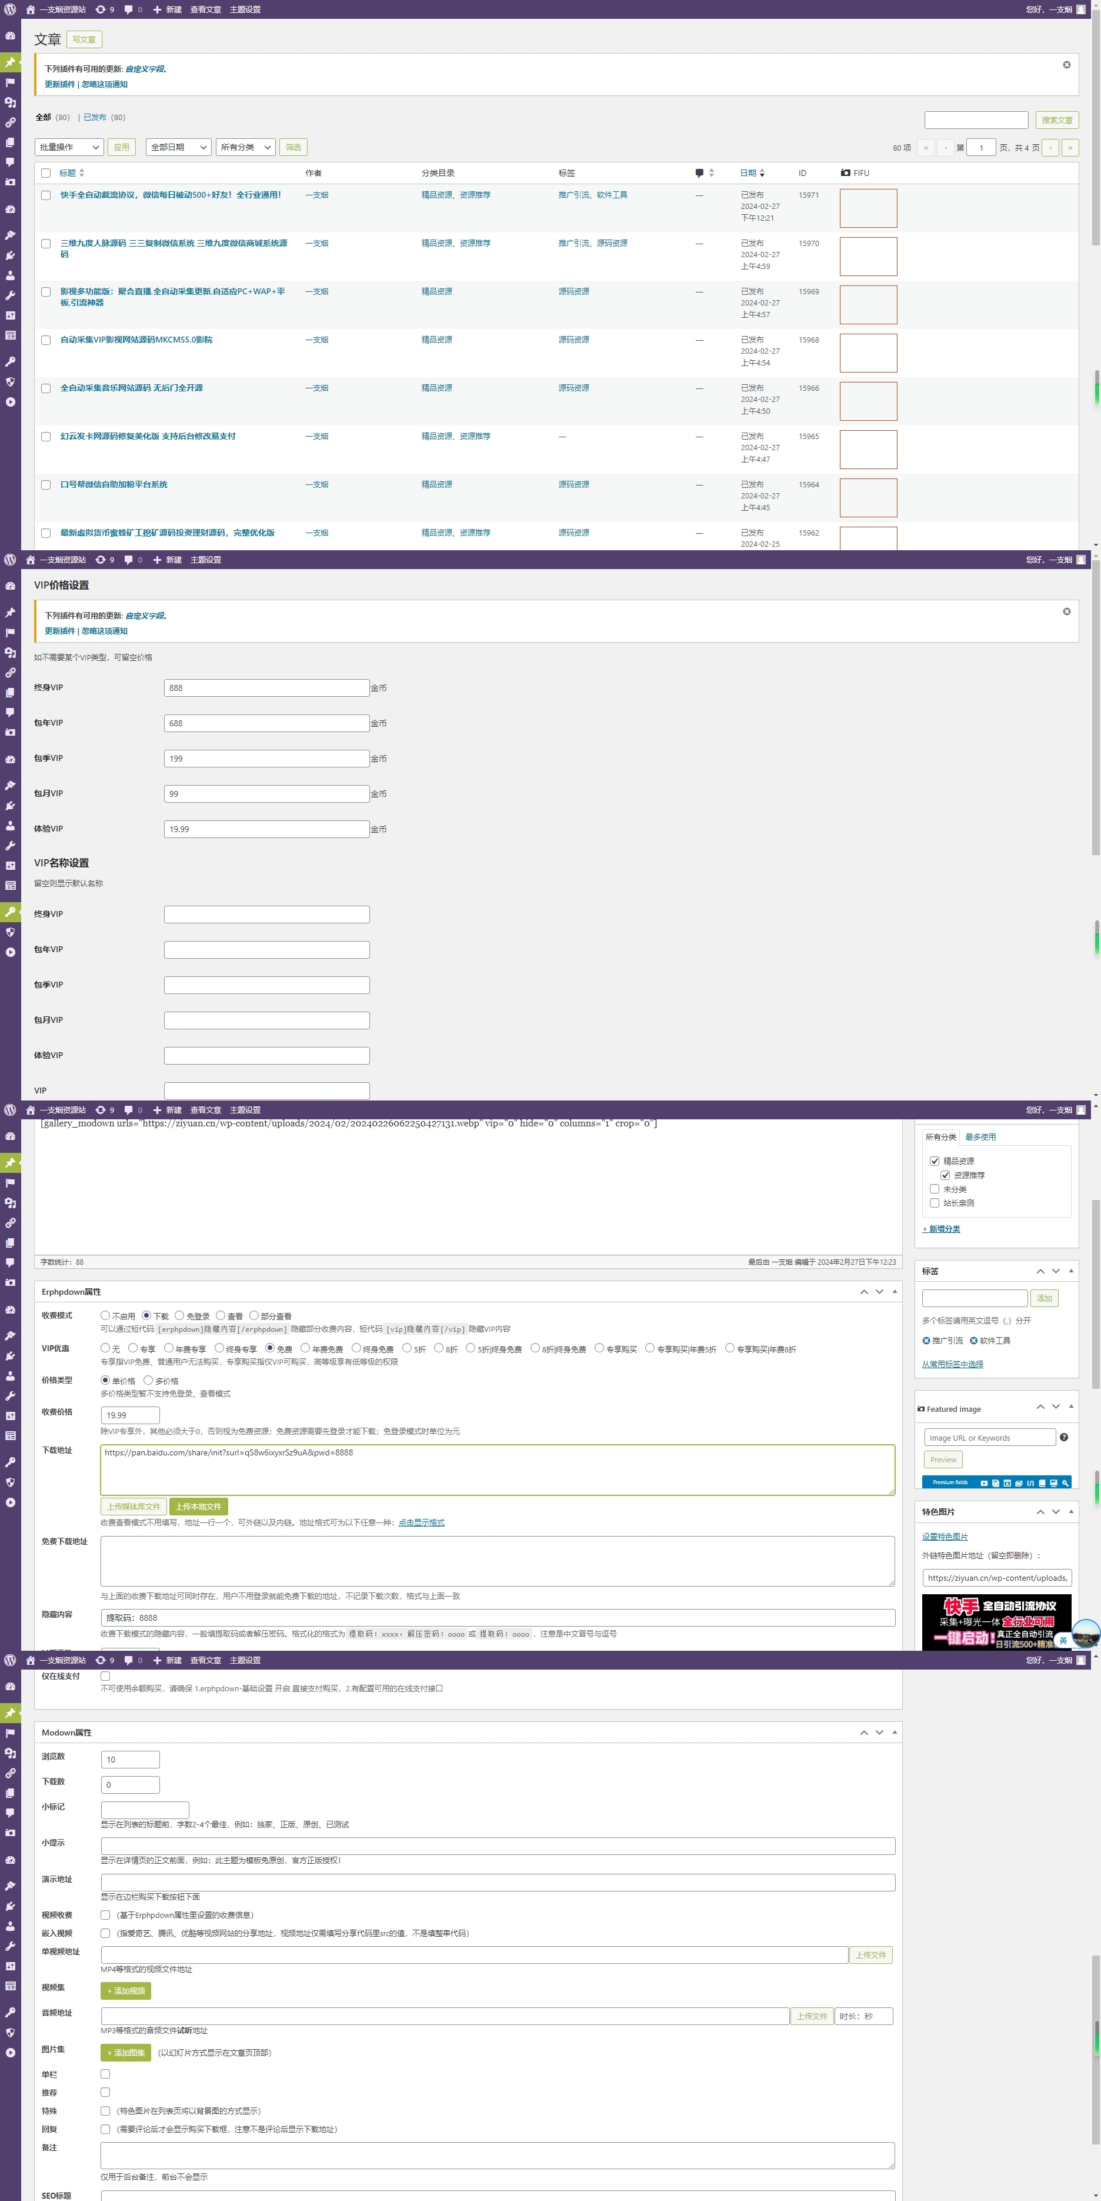
Task: Click the 终身VIP price field showing 888
Action: point(266,688)
